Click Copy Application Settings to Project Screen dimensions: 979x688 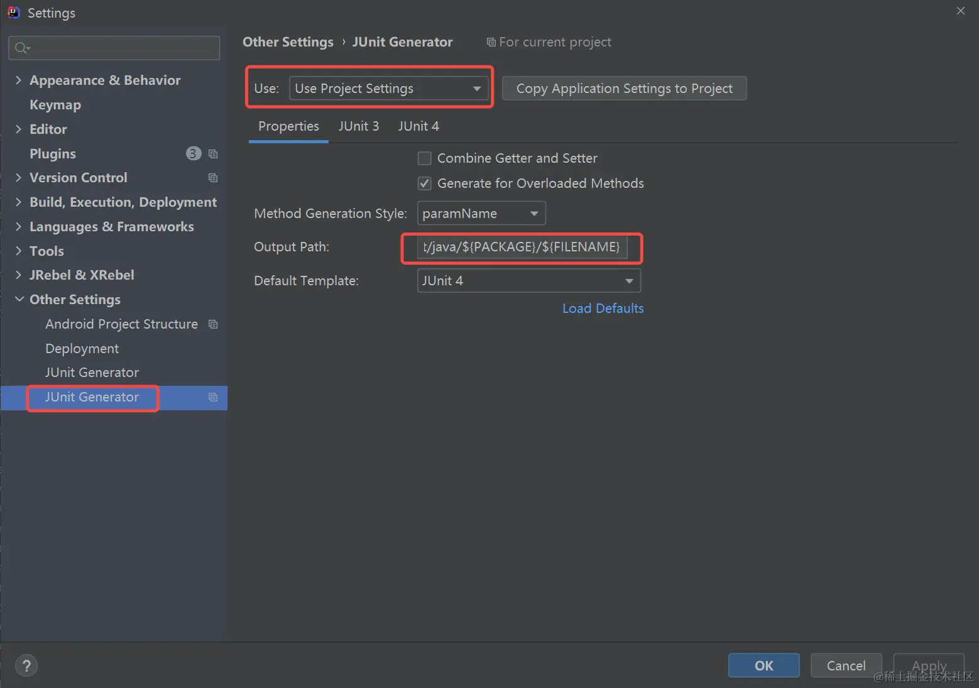pyautogui.click(x=625, y=89)
